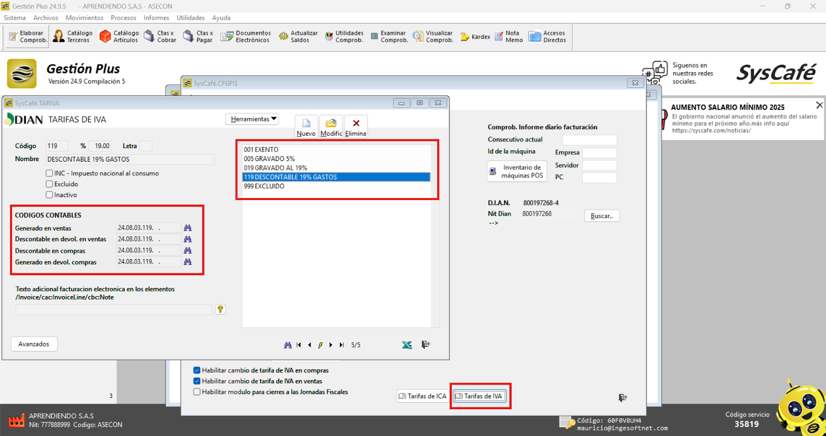826x436 pixels.
Task: Click the Buscar.. button
Action: coord(601,216)
